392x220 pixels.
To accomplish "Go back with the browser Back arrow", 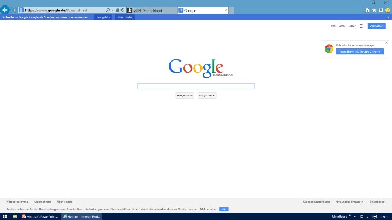I will click(x=5, y=10).
